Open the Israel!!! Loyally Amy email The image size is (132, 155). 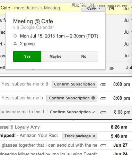(x=66, y=127)
